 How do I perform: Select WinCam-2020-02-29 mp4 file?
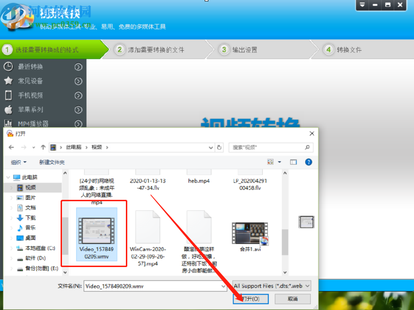[148, 238]
